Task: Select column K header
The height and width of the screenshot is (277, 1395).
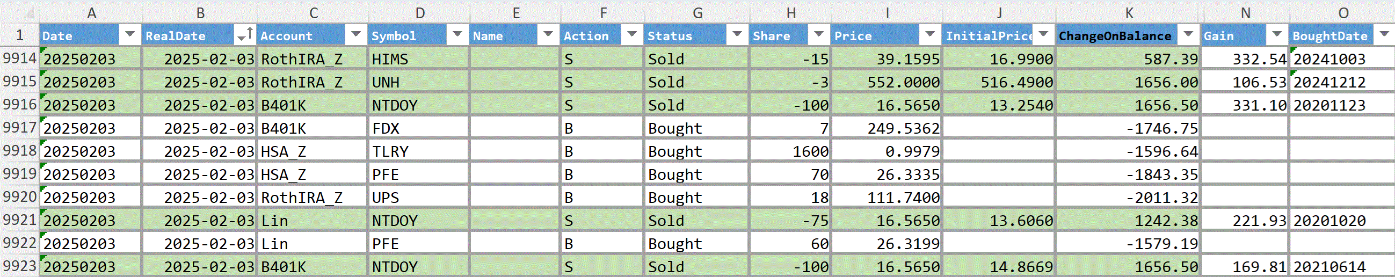Action: tap(1129, 12)
